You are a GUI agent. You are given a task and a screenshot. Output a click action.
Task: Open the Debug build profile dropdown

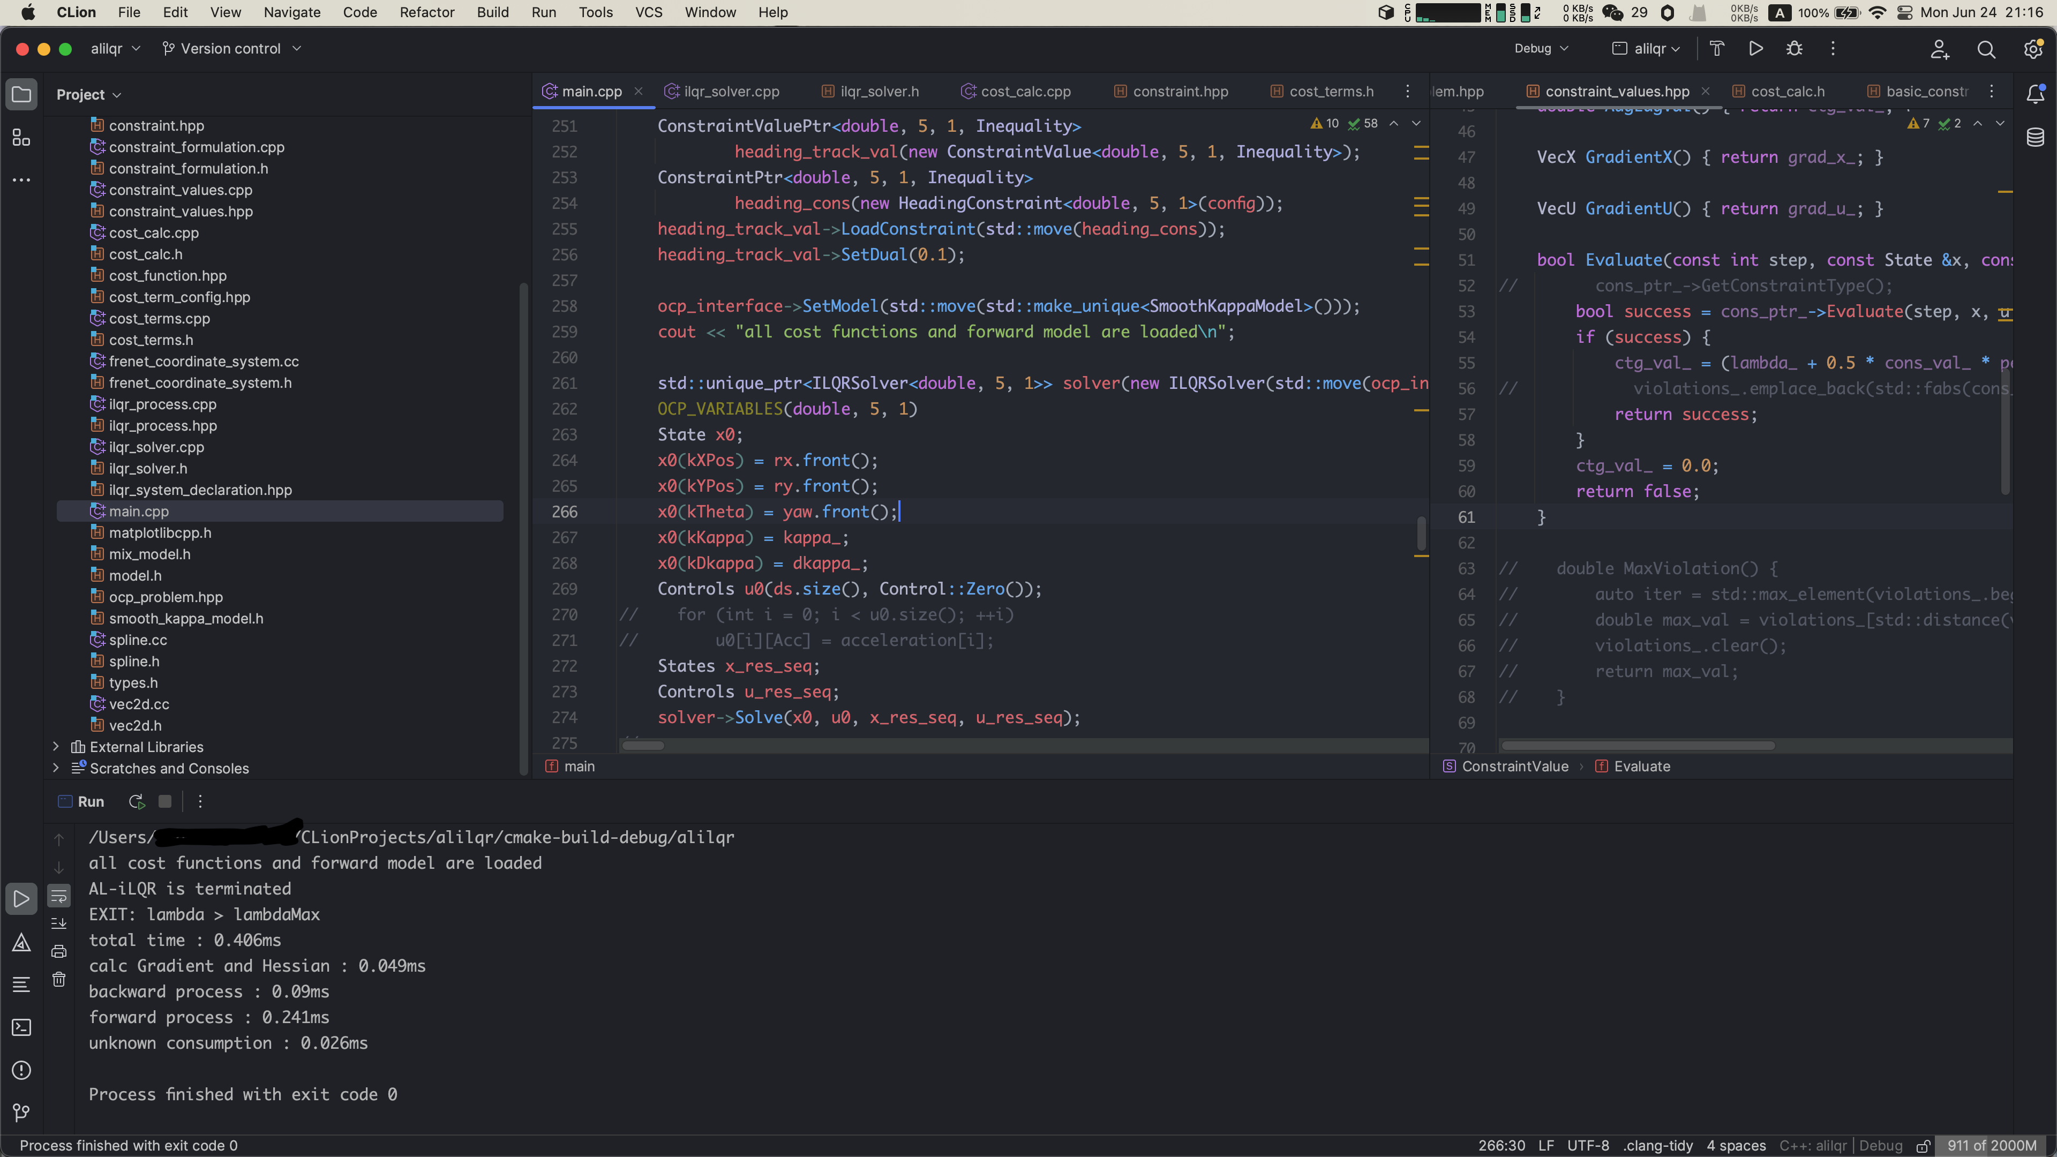pos(1541,49)
